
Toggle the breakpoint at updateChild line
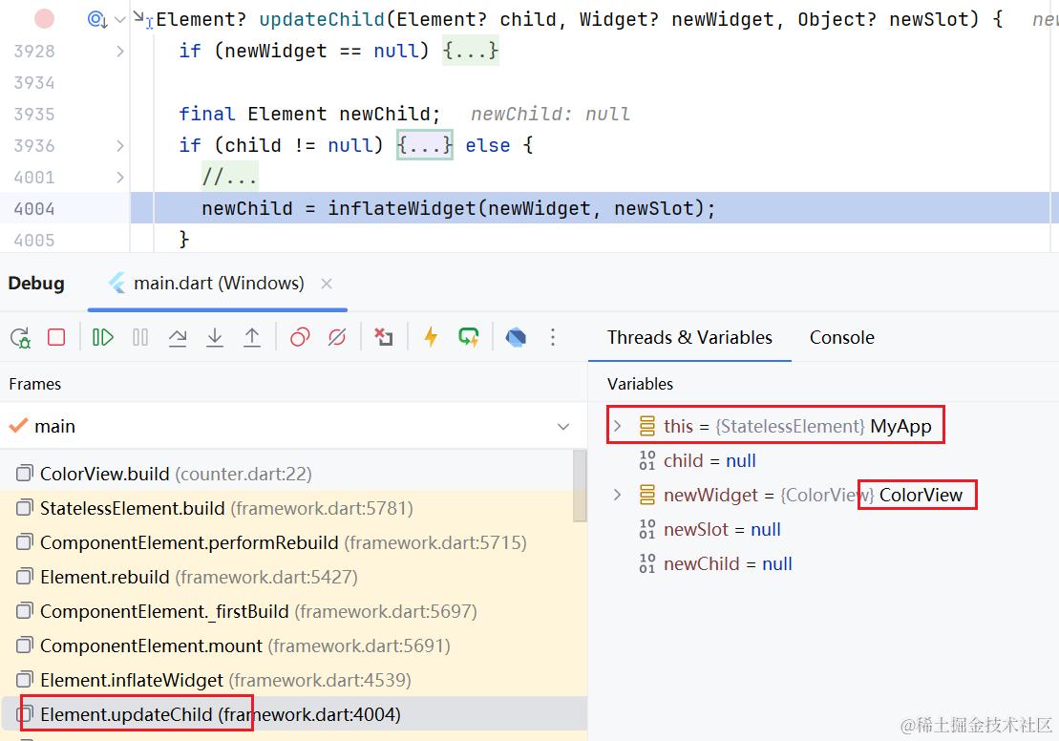pyautogui.click(x=44, y=19)
